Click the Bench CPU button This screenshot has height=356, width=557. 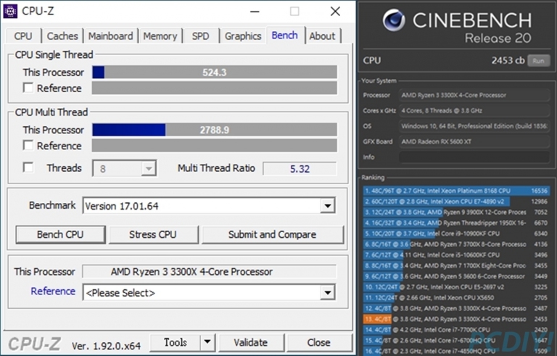pos(60,234)
